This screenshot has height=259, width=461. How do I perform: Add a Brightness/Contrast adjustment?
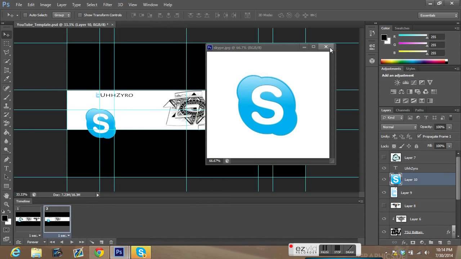pyautogui.click(x=398, y=83)
